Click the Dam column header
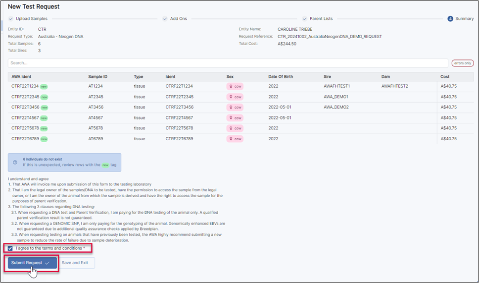 point(385,77)
